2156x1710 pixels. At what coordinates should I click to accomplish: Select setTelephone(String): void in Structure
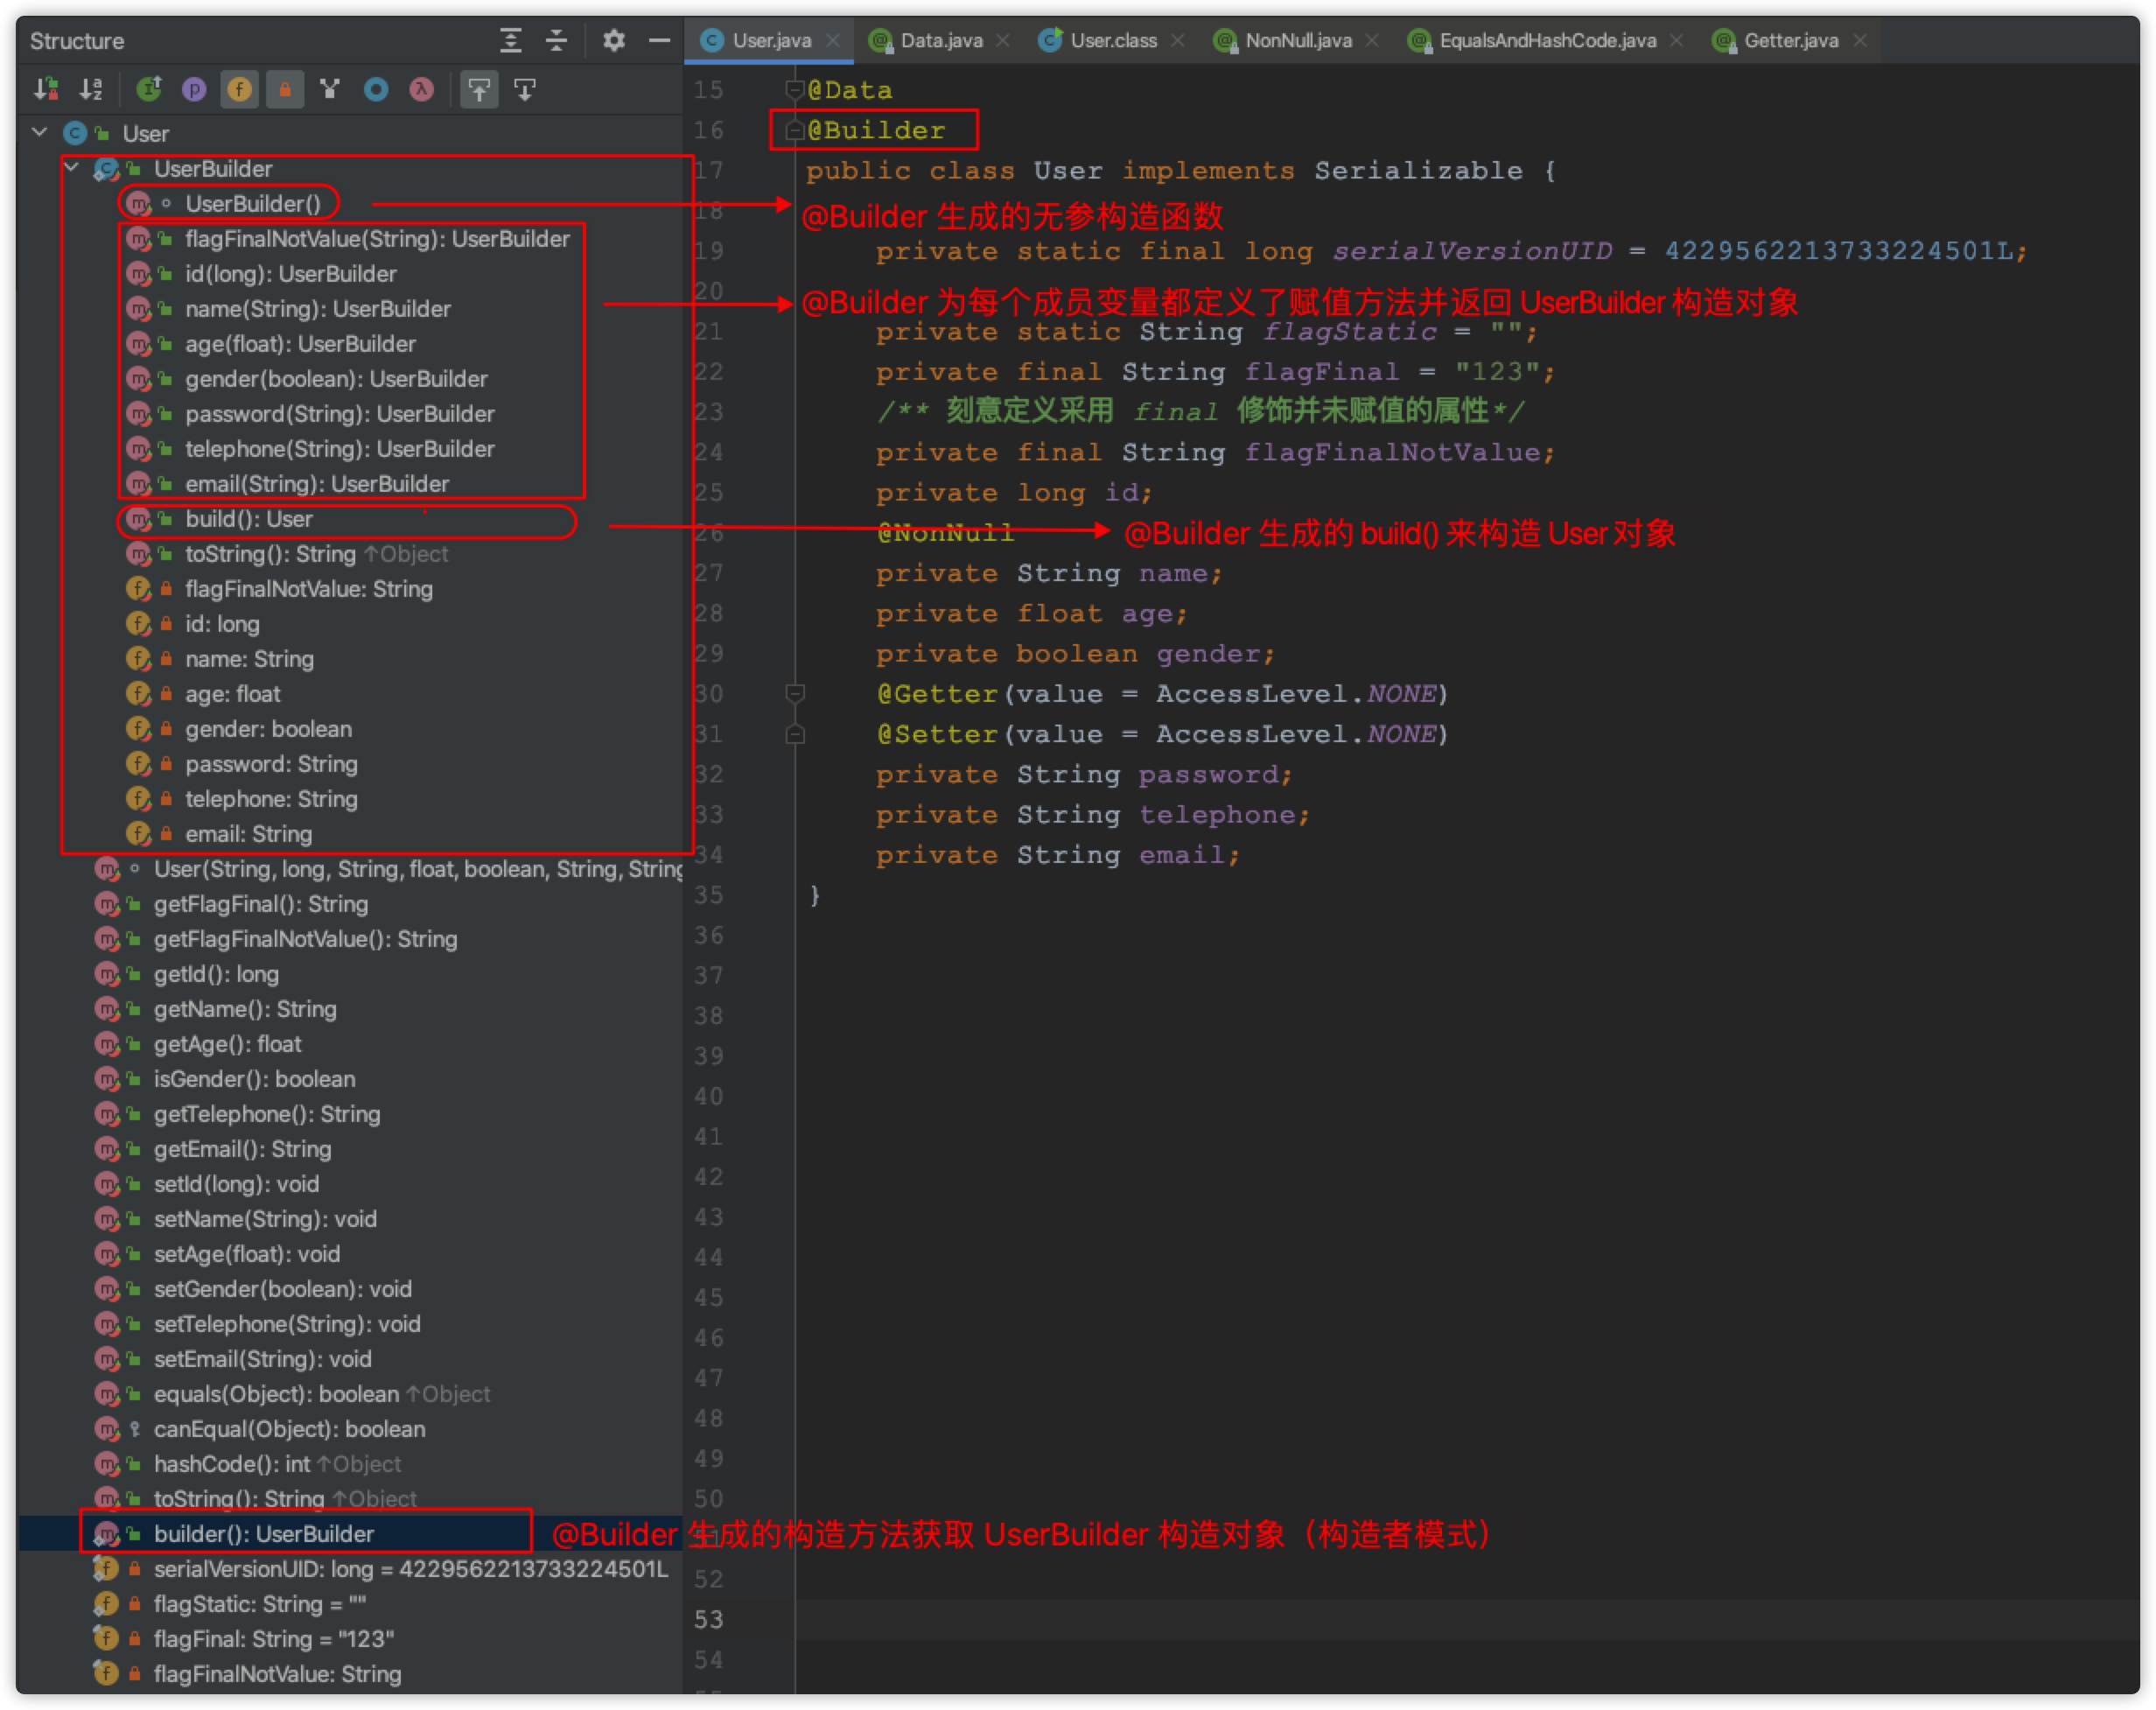coord(287,1324)
